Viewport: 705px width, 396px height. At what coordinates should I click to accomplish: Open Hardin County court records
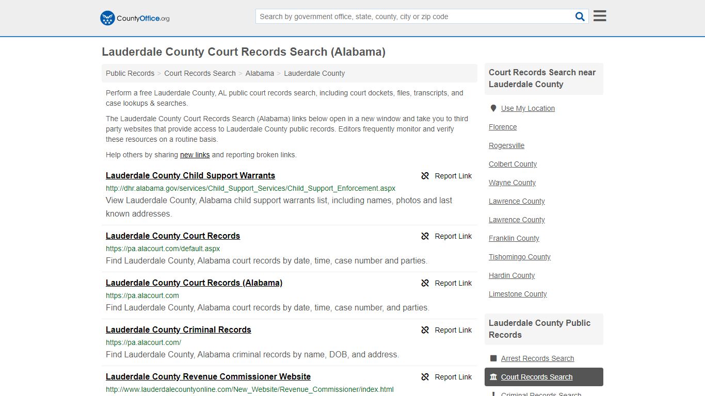(x=511, y=275)
